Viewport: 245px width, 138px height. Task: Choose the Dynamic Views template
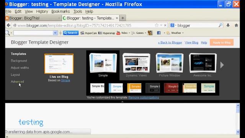pos(136,63)
